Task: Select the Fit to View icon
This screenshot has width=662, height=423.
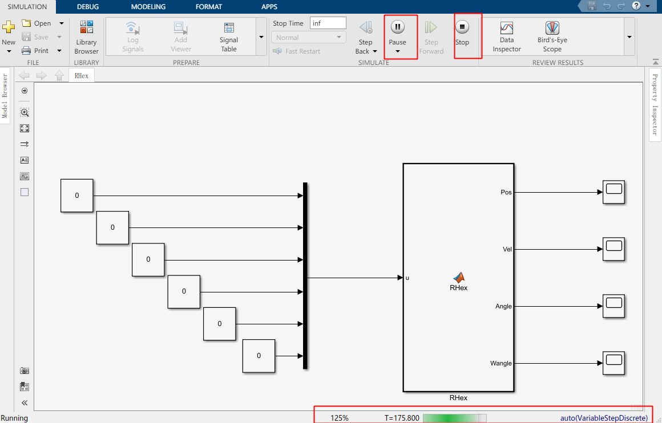Action: click(24, 128)
